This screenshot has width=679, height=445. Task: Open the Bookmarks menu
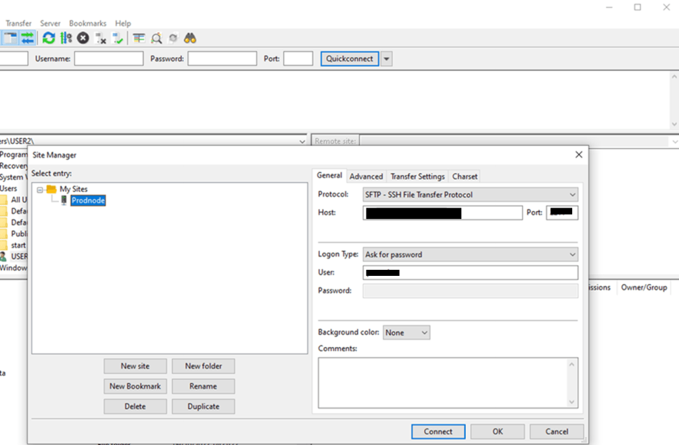(x=88, y=23)
